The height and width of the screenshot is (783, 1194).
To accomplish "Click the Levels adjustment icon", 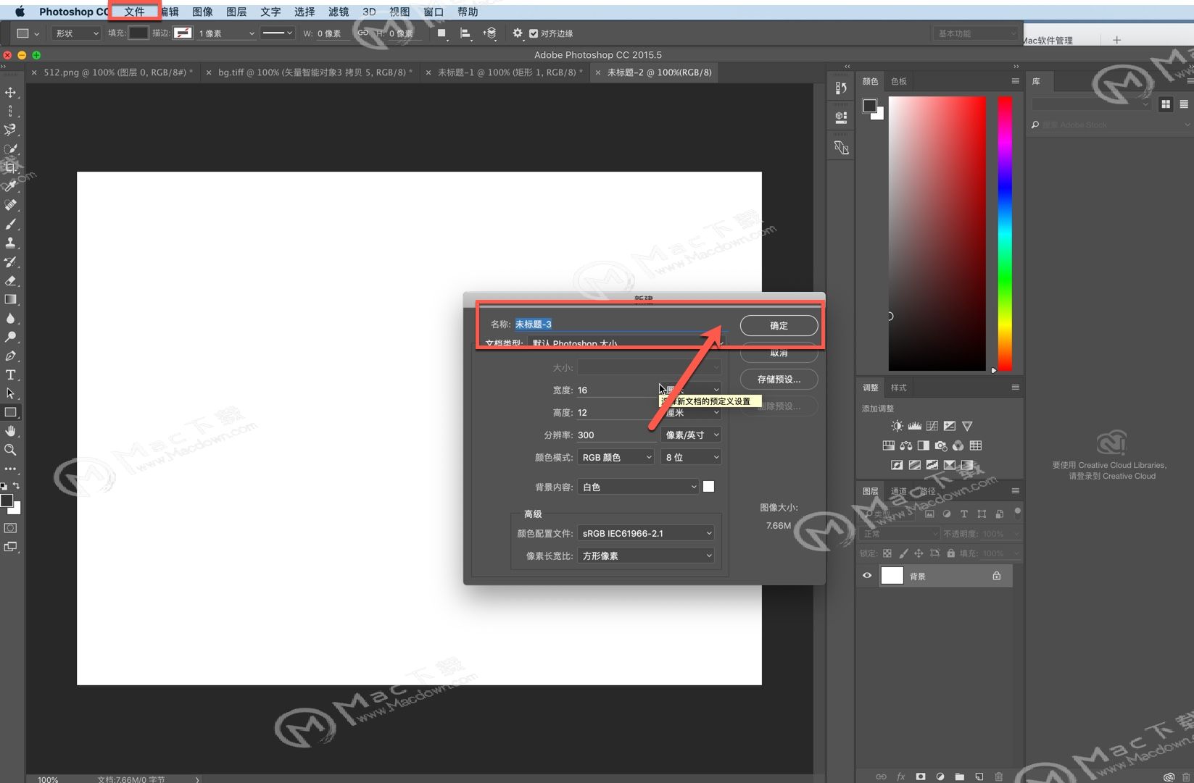I will (x=915, y=426).
